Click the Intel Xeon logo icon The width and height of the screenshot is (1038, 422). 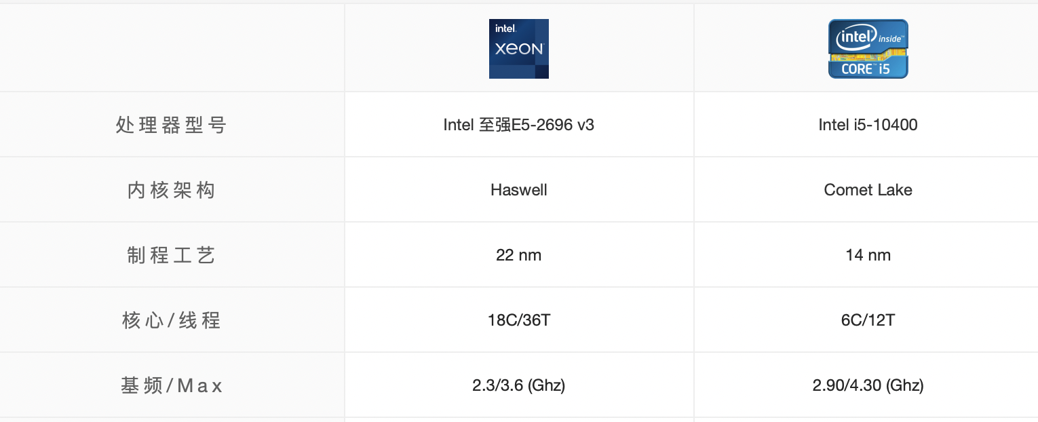pos(518,49)
